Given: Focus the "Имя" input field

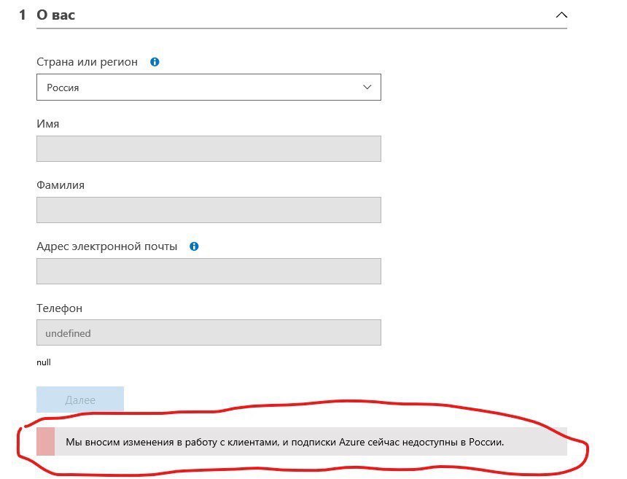Looking at the screenshot, I should pos(209,149).
